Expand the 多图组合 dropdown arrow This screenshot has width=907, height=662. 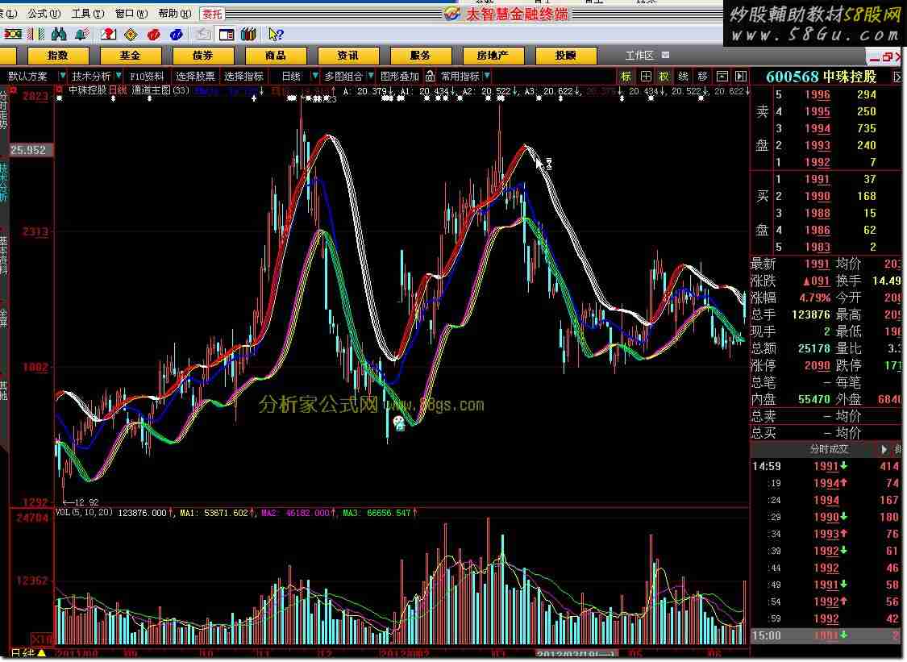click(370, 76)
